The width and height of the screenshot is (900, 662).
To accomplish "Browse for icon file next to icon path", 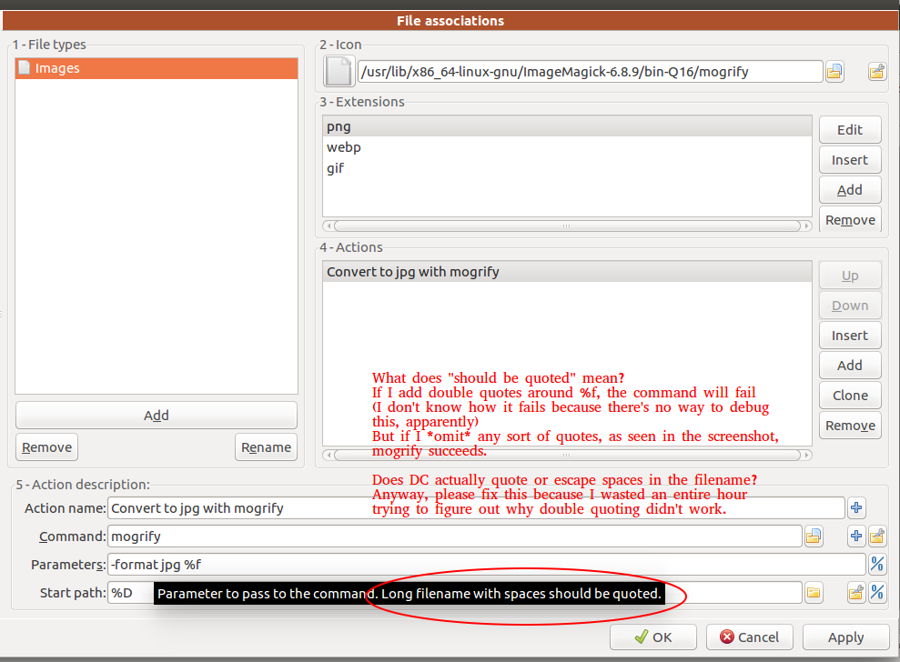I will tap(834, 71).
